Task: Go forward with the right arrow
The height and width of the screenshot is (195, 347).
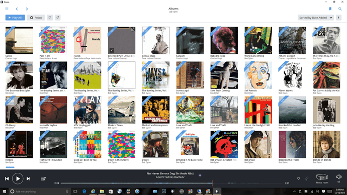Action: pos(27,9)
